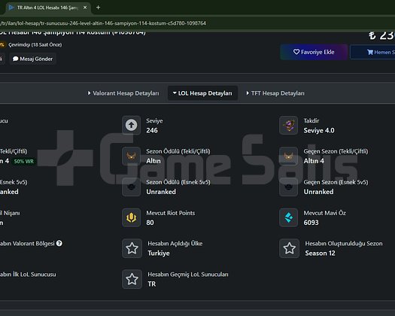
Task: Open a new browser tab
Action: point(99,8)
